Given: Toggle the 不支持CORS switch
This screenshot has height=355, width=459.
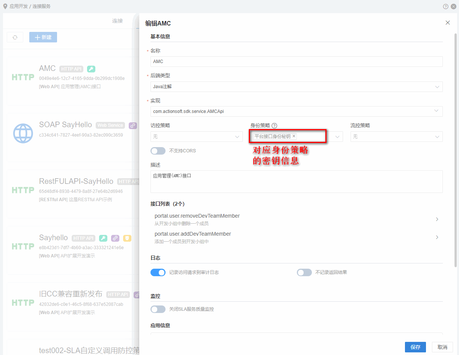Looking at the screenshot, I should 158,151.
